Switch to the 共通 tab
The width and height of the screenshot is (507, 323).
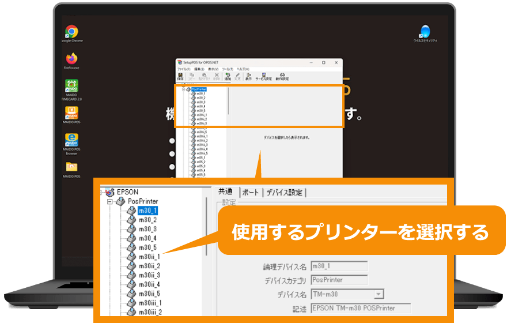[x=226, y=191]
